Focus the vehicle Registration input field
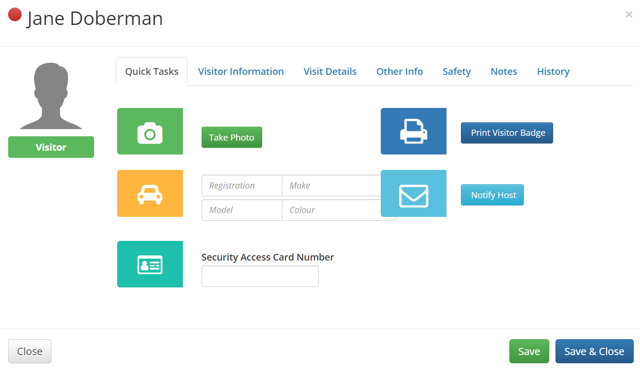640x369 pixels. pos(242,186)
